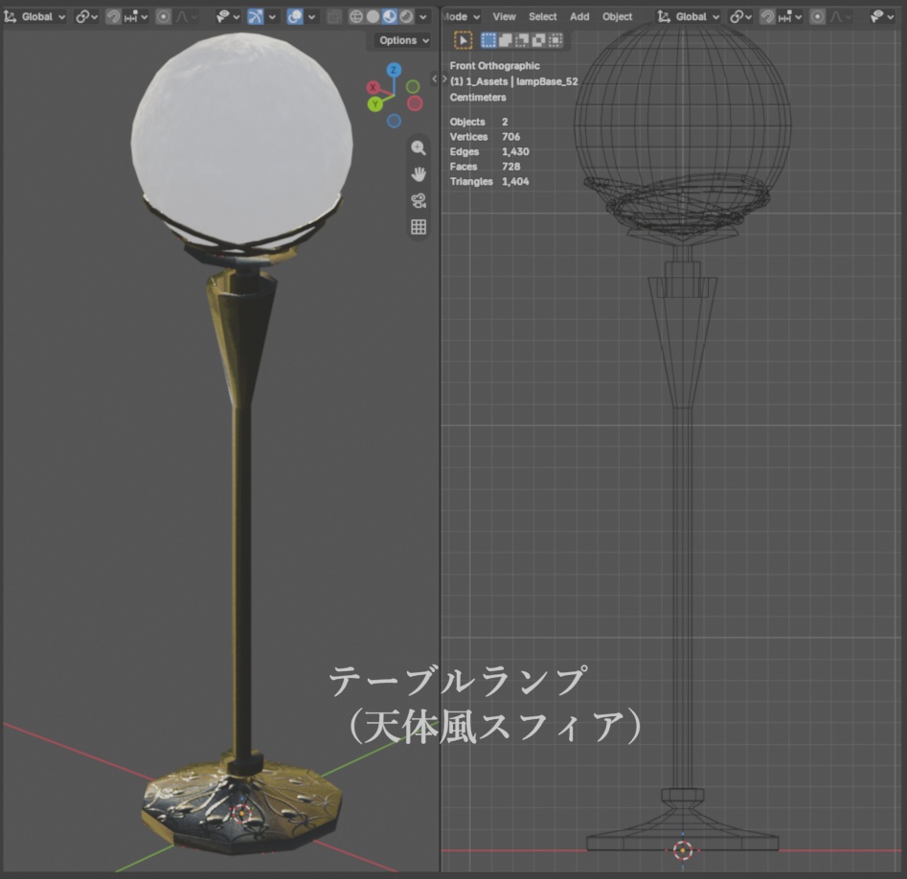Screen dimensions: 907x879
Task: Open pivot point dropdown in right viewport
Action: pyautogui.click(x=740, y=17)
